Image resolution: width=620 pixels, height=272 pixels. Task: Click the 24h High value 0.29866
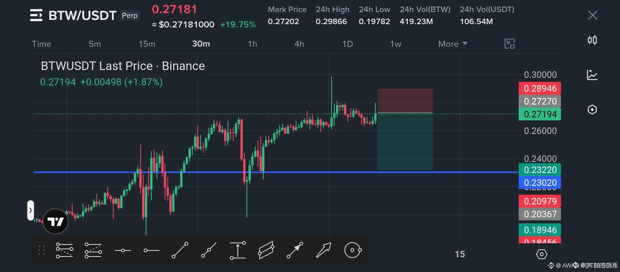(x=331, y=21)
